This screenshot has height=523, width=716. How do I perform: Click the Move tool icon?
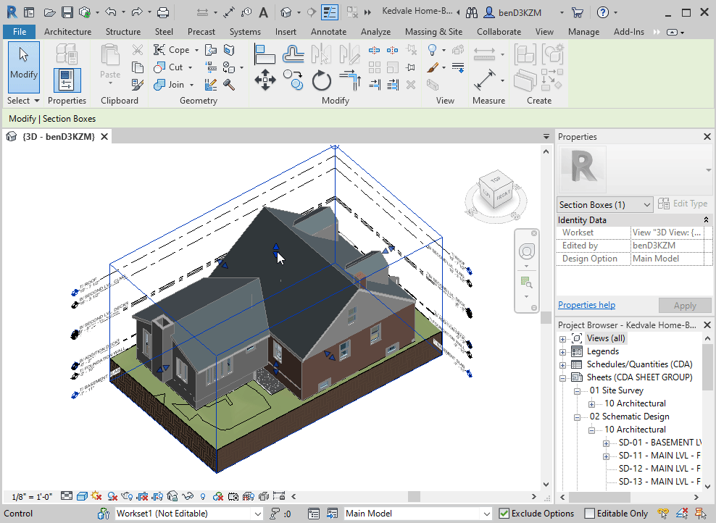(265, 80)
